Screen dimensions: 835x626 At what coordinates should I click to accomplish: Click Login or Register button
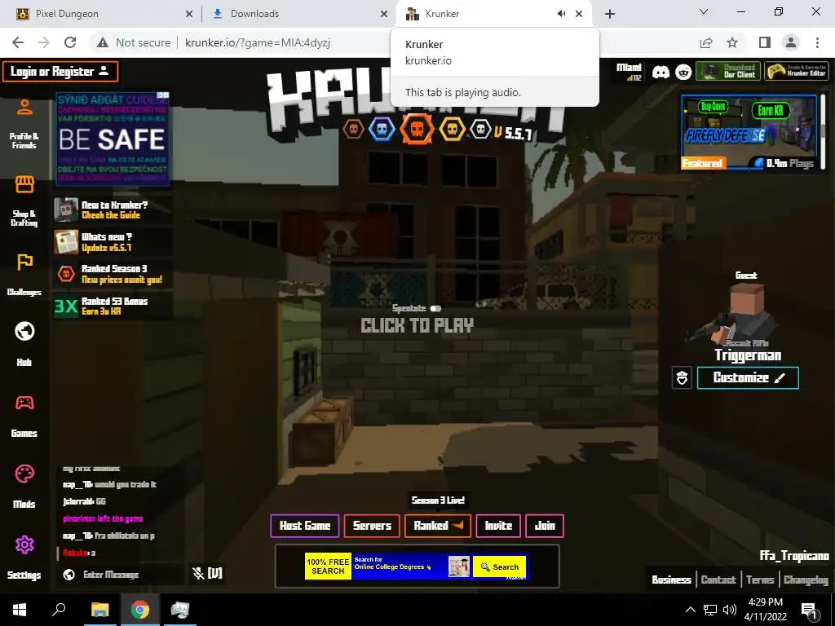(60, 72)
